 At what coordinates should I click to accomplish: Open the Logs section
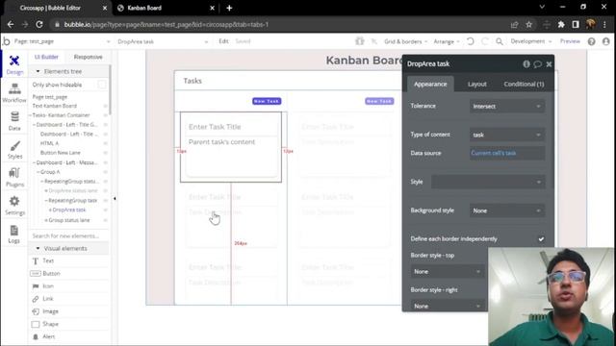[14, 235]
